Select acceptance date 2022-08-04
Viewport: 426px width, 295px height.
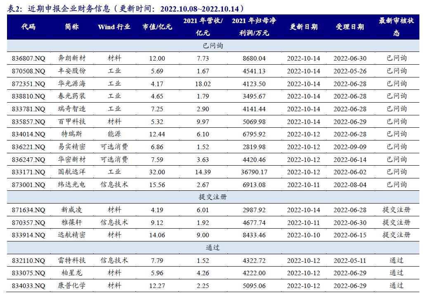[350, 185]
